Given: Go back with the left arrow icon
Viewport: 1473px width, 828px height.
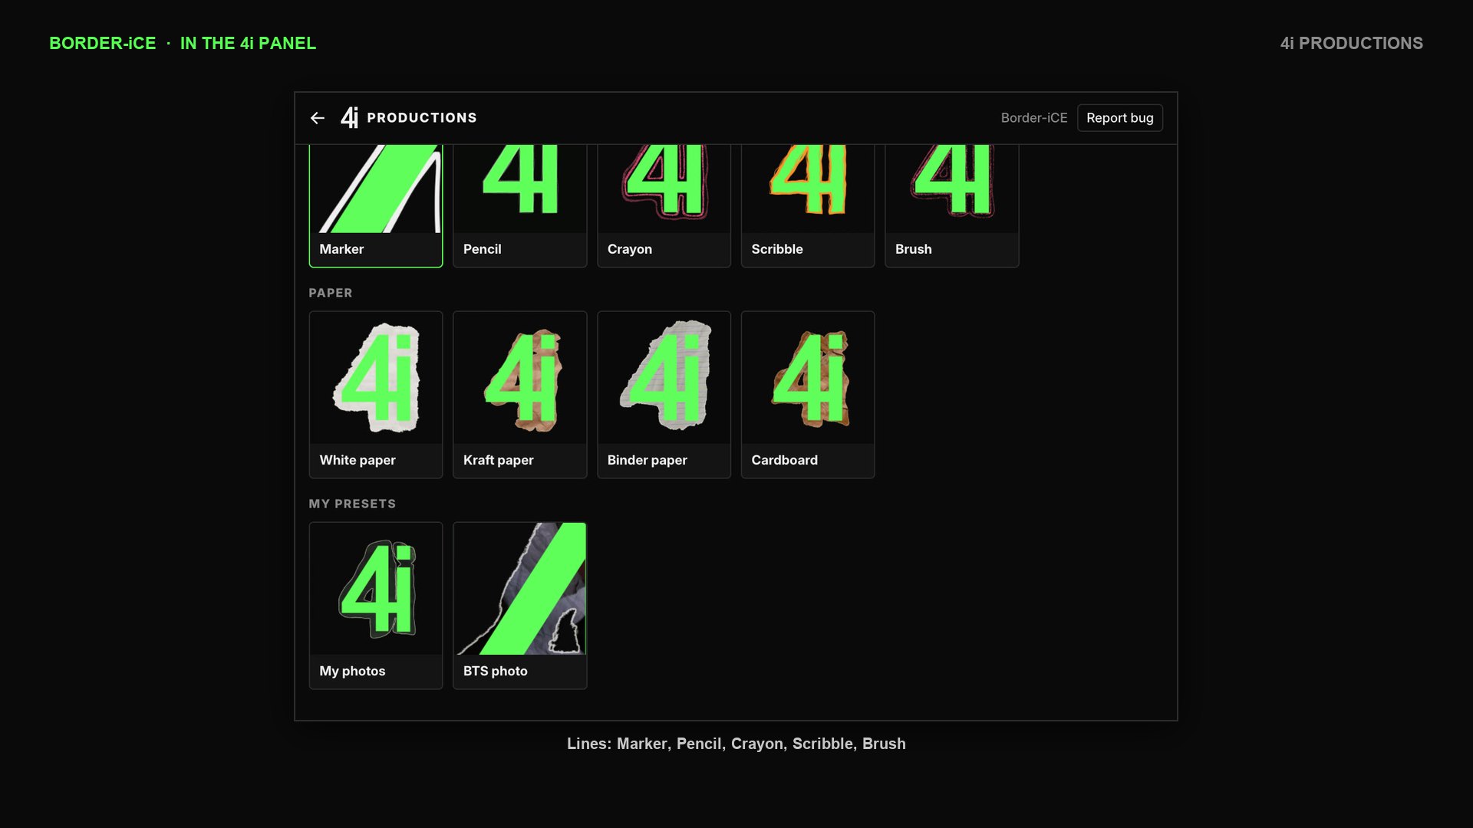Looking at the screenshot, I should click(318, 118).
